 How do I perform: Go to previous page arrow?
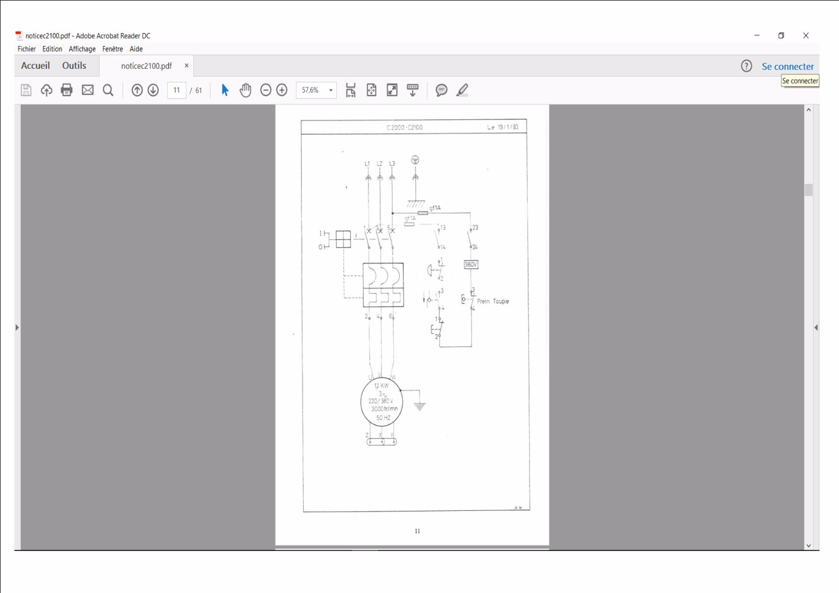[x=137, y=90]
